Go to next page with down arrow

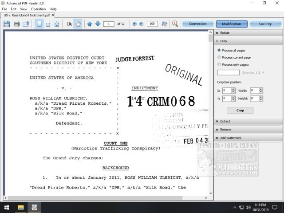click(98, 24)
